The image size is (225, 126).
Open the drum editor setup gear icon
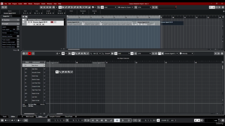(x=222, y=54)
